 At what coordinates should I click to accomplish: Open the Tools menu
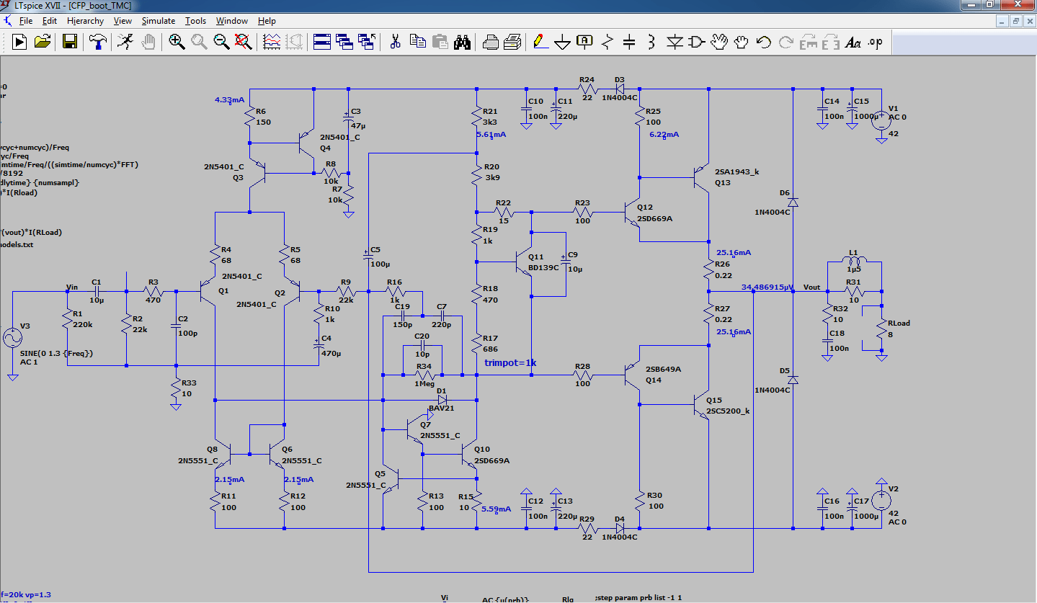196,21
